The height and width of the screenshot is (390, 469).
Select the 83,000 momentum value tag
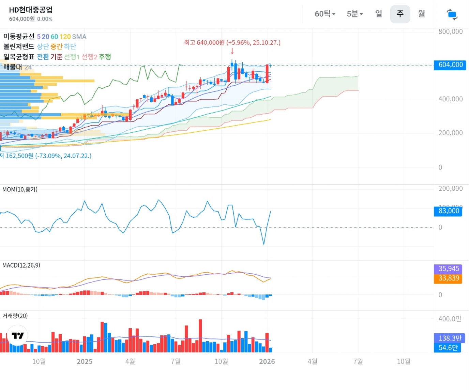(x=449, y=211)
